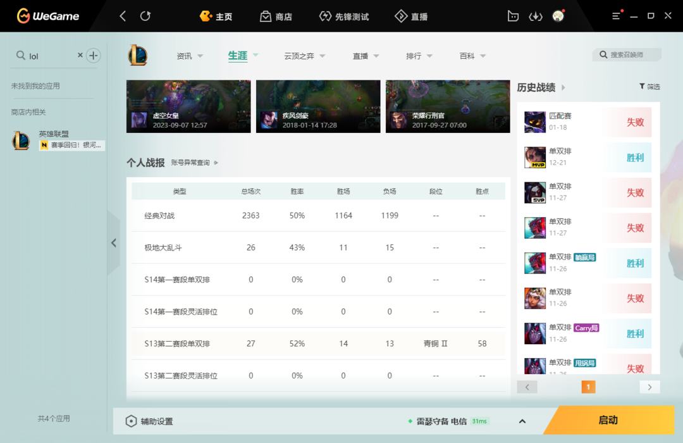Click MVP champion icon of 12-21 match
683x443 pixels.
[535, 158]
